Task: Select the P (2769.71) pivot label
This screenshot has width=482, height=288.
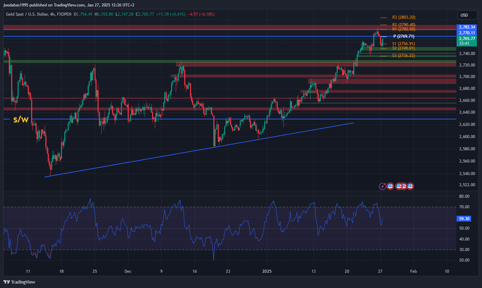Action: pyautogui.click(x=403, y=36)
